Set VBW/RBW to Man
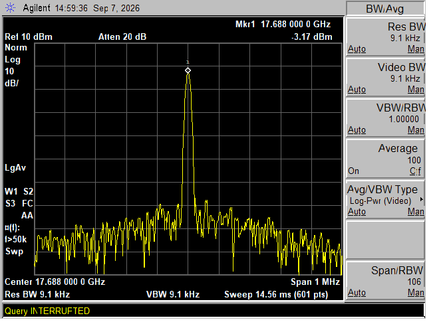Screen dimensions: 443x332 (x=416, y=130)
